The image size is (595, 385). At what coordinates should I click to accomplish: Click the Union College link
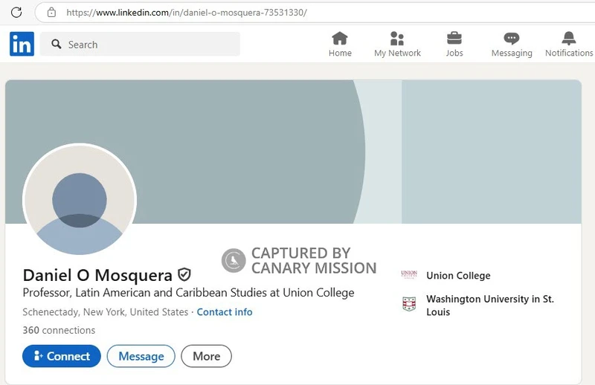pos(458,276)
